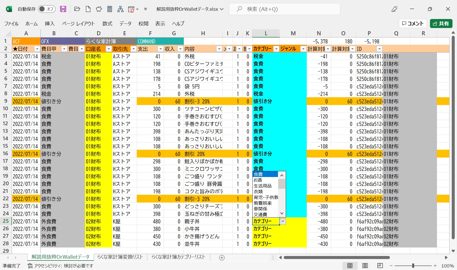Select お酒 from the dropdown list

click(x=265, y=180)
